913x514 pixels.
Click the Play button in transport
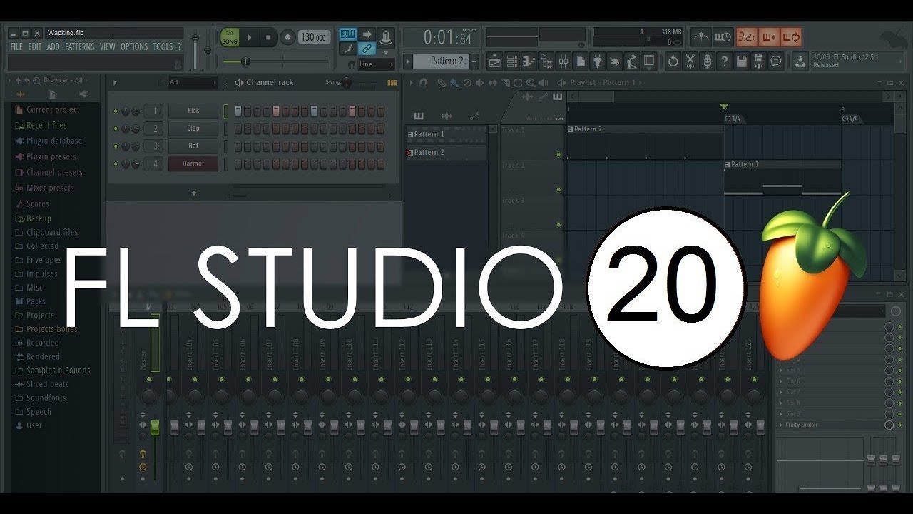point(249,37)
